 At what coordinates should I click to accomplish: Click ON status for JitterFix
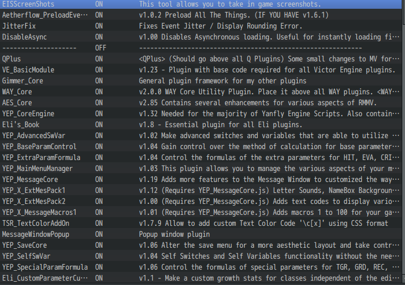pyautogui.click(x=99, y=26)
